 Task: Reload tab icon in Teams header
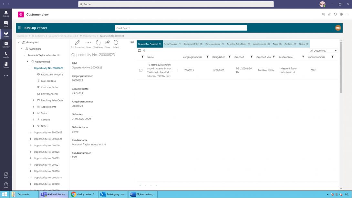click(x=335, y=14)
